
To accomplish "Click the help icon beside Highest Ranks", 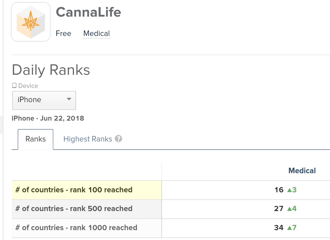I will (119, 139).
